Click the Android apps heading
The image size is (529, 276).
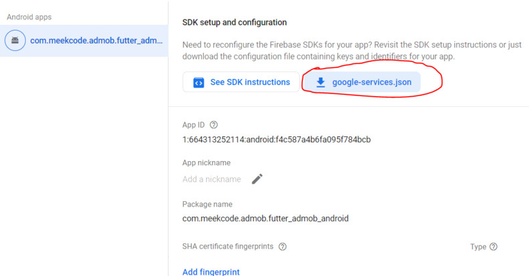(29, 17)
